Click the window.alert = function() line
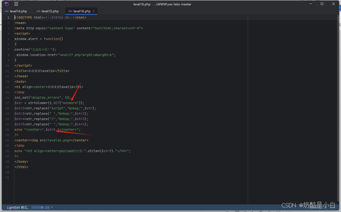Viewport: 341px width, 212px height. tap(39, 39)
